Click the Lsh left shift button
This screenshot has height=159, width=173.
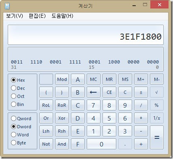[46, 131]
